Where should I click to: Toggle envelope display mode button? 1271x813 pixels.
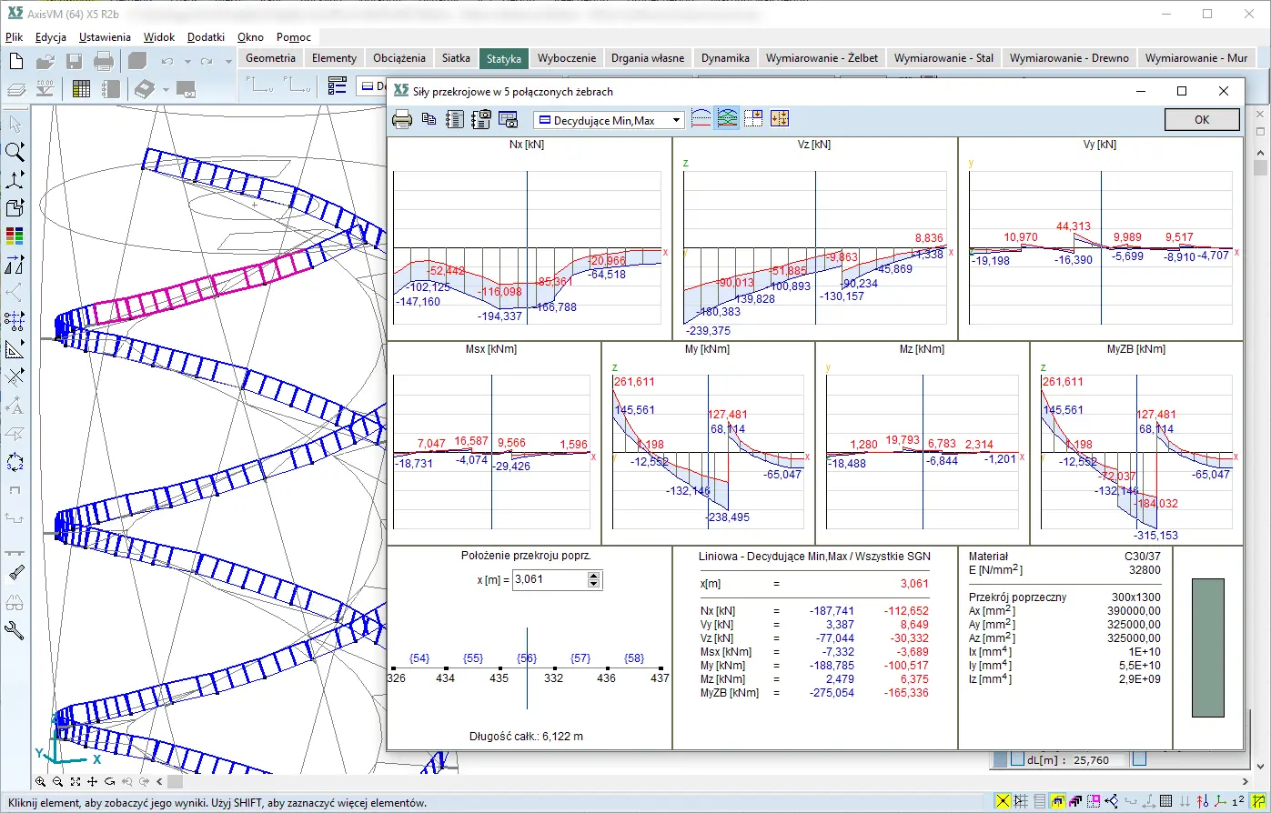[x=727, y=118]
